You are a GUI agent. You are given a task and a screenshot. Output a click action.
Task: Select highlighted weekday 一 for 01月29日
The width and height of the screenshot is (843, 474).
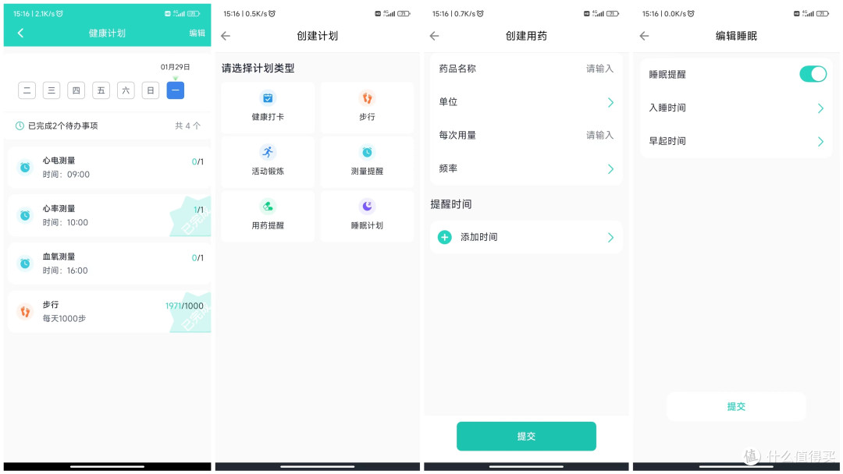click(176, 90)
